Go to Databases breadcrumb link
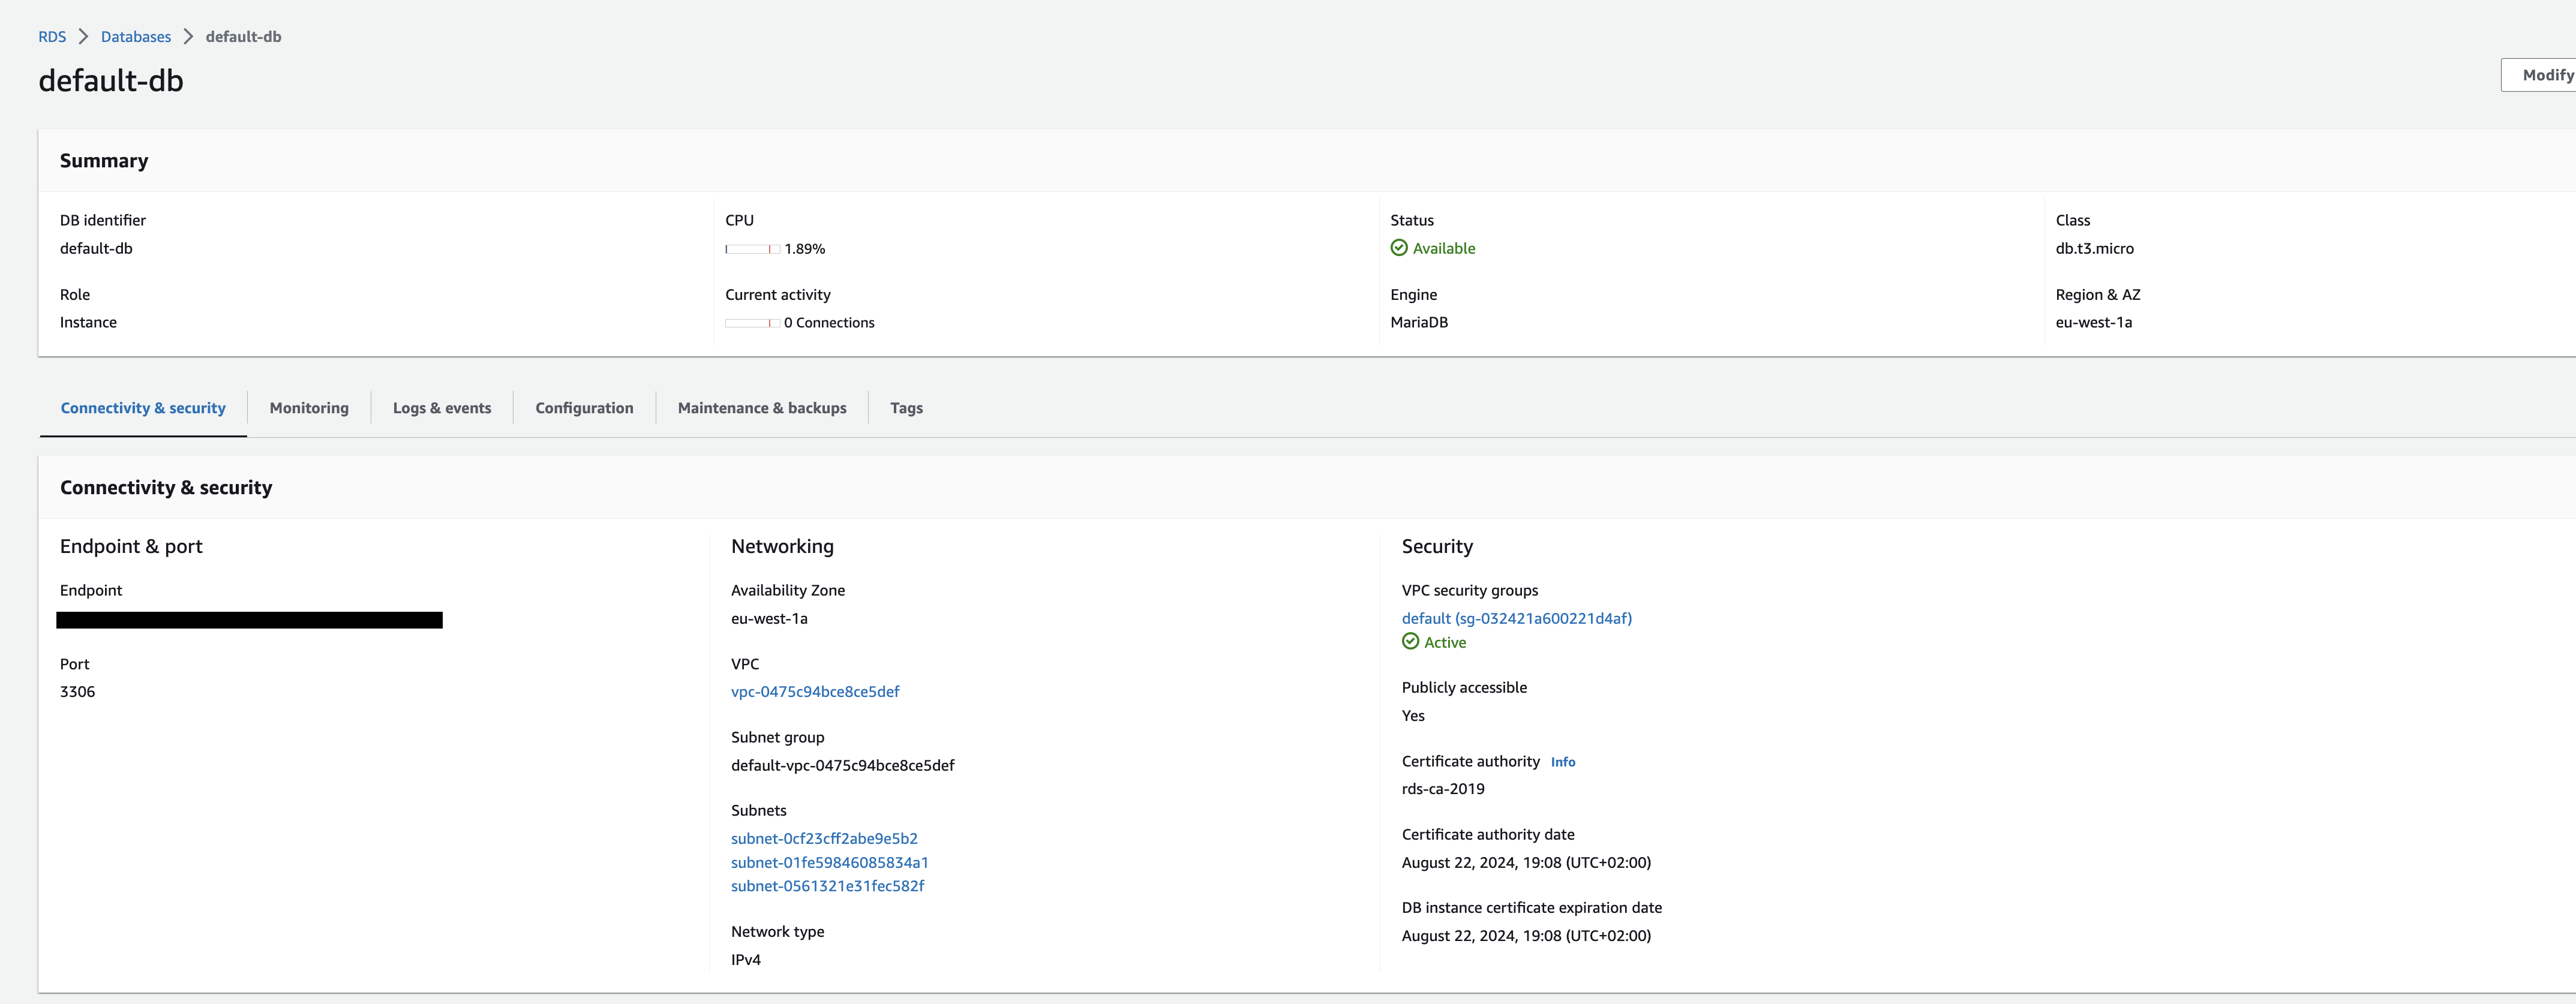Screen dimensions: 2576x1004 click(136, 37)
